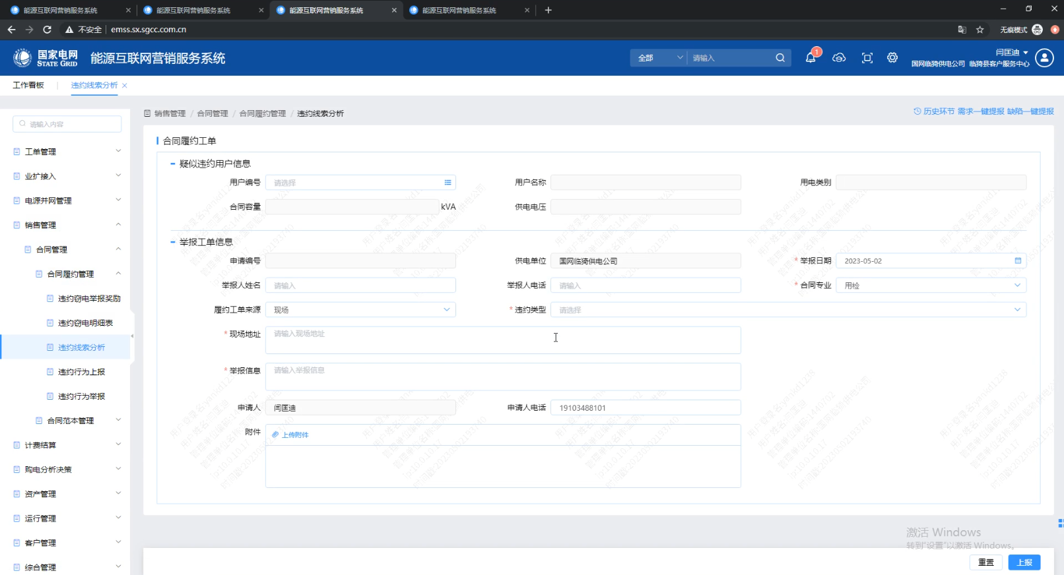
Task: Click list icon in 用户编号 field
Action: [x=448, y=183]
